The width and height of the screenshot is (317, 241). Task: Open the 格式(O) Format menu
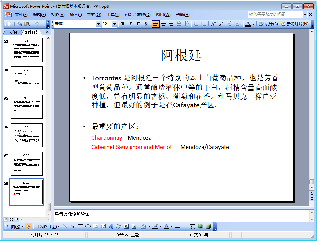[x=94, y=15]
